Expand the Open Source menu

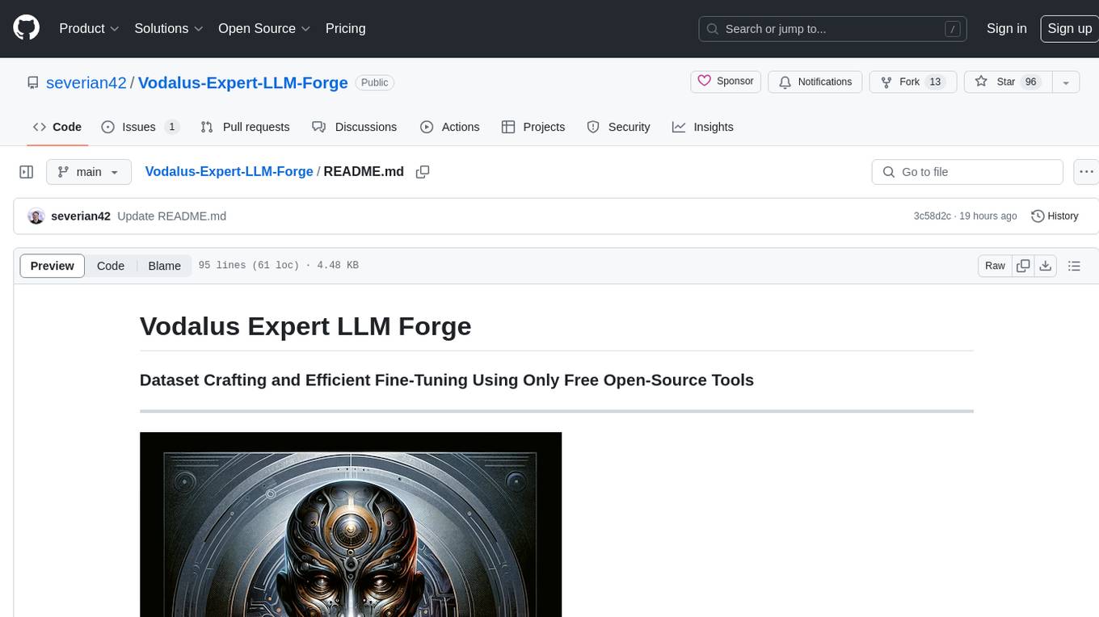264,28
